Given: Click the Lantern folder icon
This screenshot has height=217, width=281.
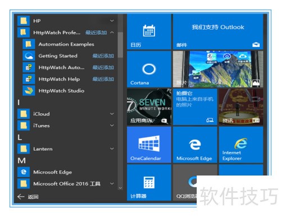Looking at the screenshot, I should pyautogui.click(x=24, y=149).
